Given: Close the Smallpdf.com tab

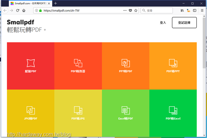Looking at the screenshot, I should coord(49,4).
